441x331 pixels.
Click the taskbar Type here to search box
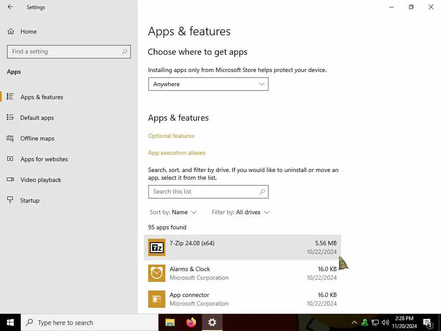pos(90,322)
